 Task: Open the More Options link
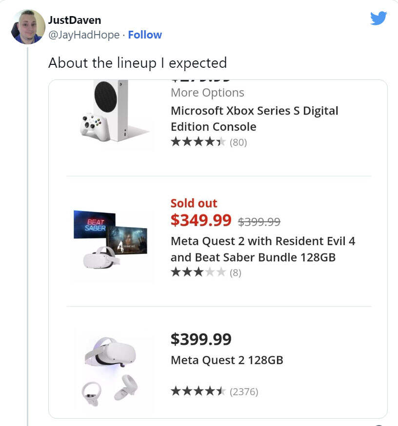click(207, 93)
